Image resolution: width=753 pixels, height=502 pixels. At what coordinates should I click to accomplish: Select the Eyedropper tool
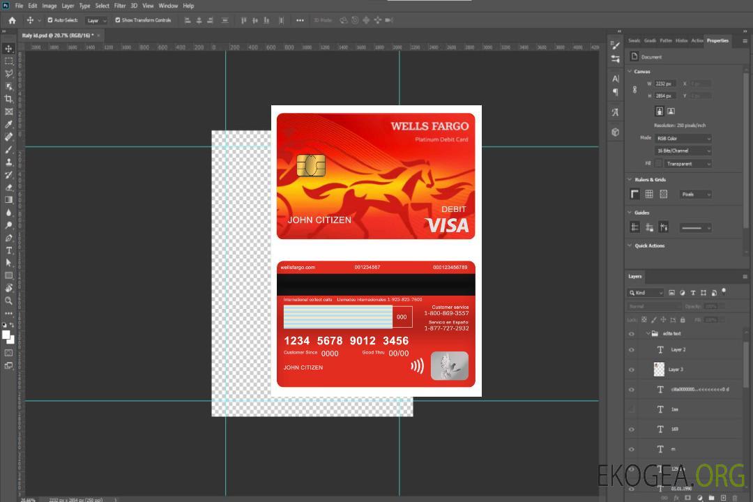[8, 124]
